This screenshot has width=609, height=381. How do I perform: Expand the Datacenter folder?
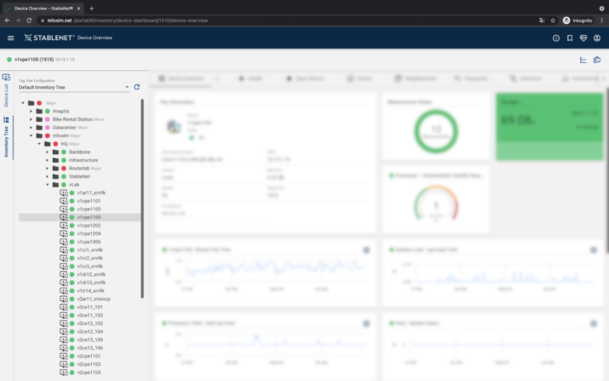click(31, 127)
